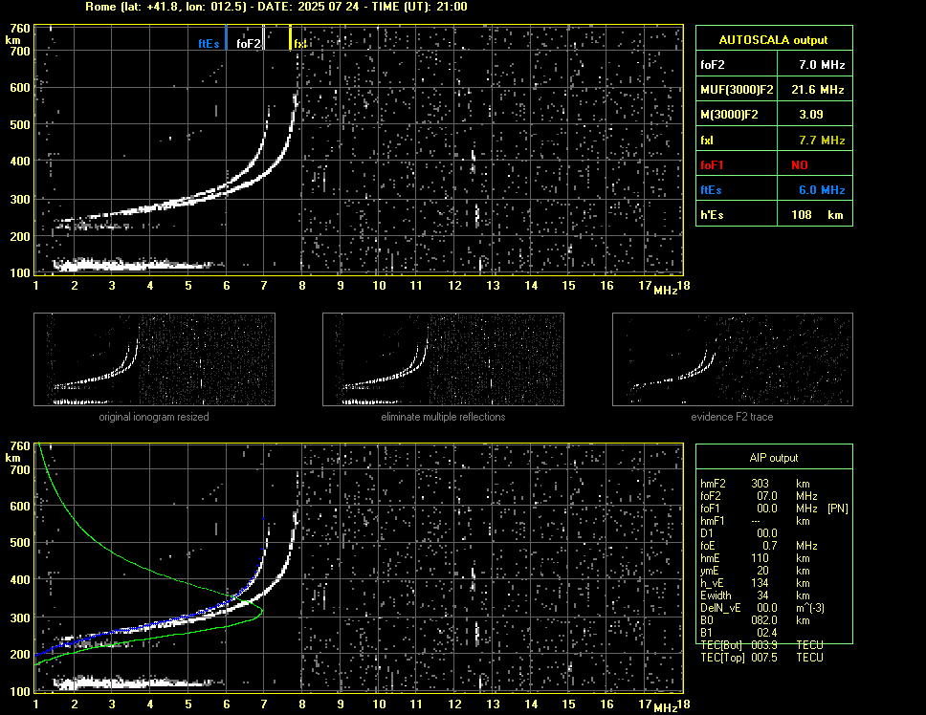Select the 6.0 MHz value
The image size is (926, 715).
(x=822, y=190)
